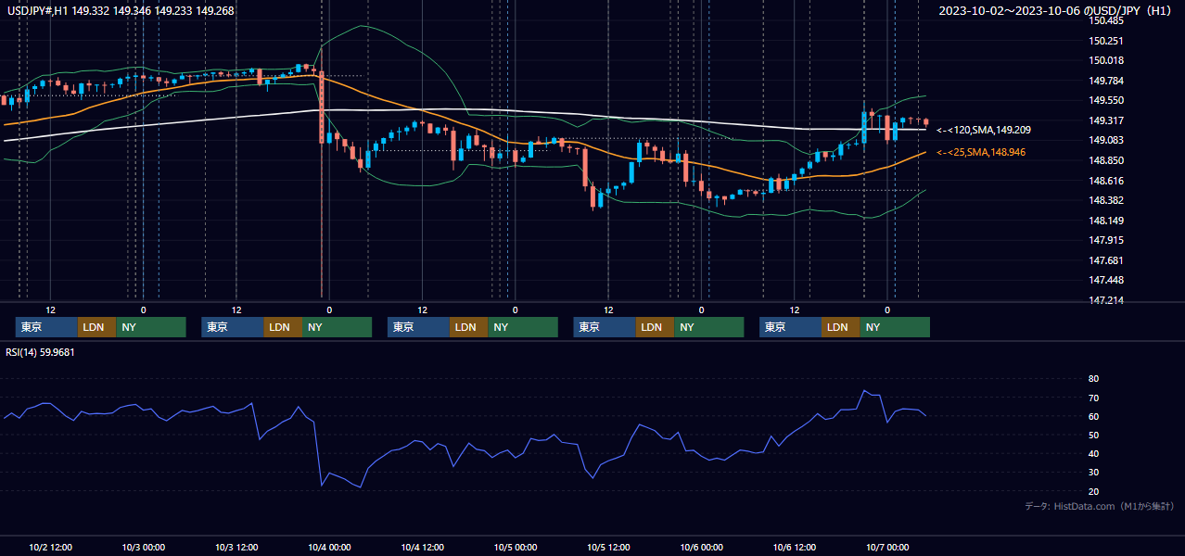1185x556 pixels.
Task: Select the LDN session block for 10/2
Action: (96, 327)
